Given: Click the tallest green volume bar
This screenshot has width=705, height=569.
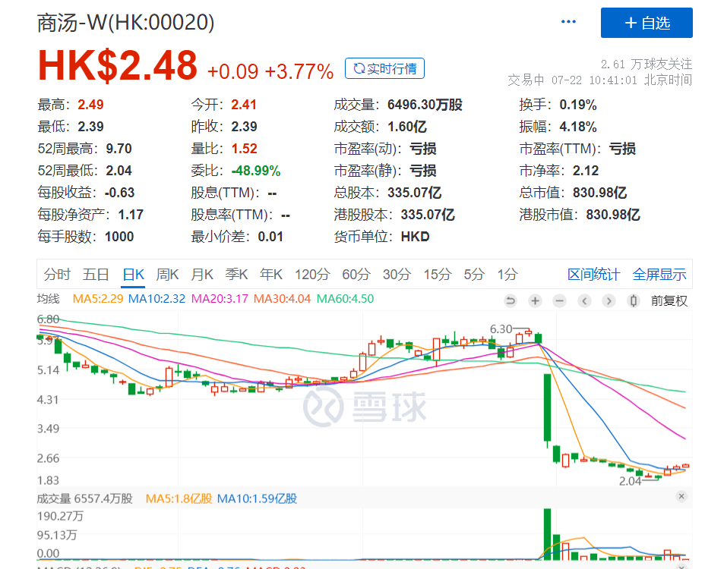Looking at the screenshot, I should click(547, 534).
